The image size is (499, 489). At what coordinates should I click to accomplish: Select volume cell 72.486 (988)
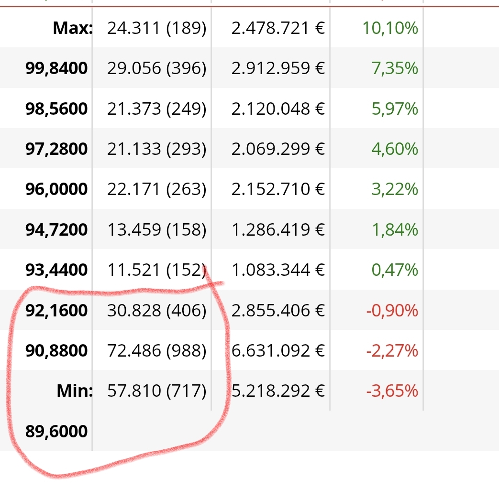click(x=156, y=351)
